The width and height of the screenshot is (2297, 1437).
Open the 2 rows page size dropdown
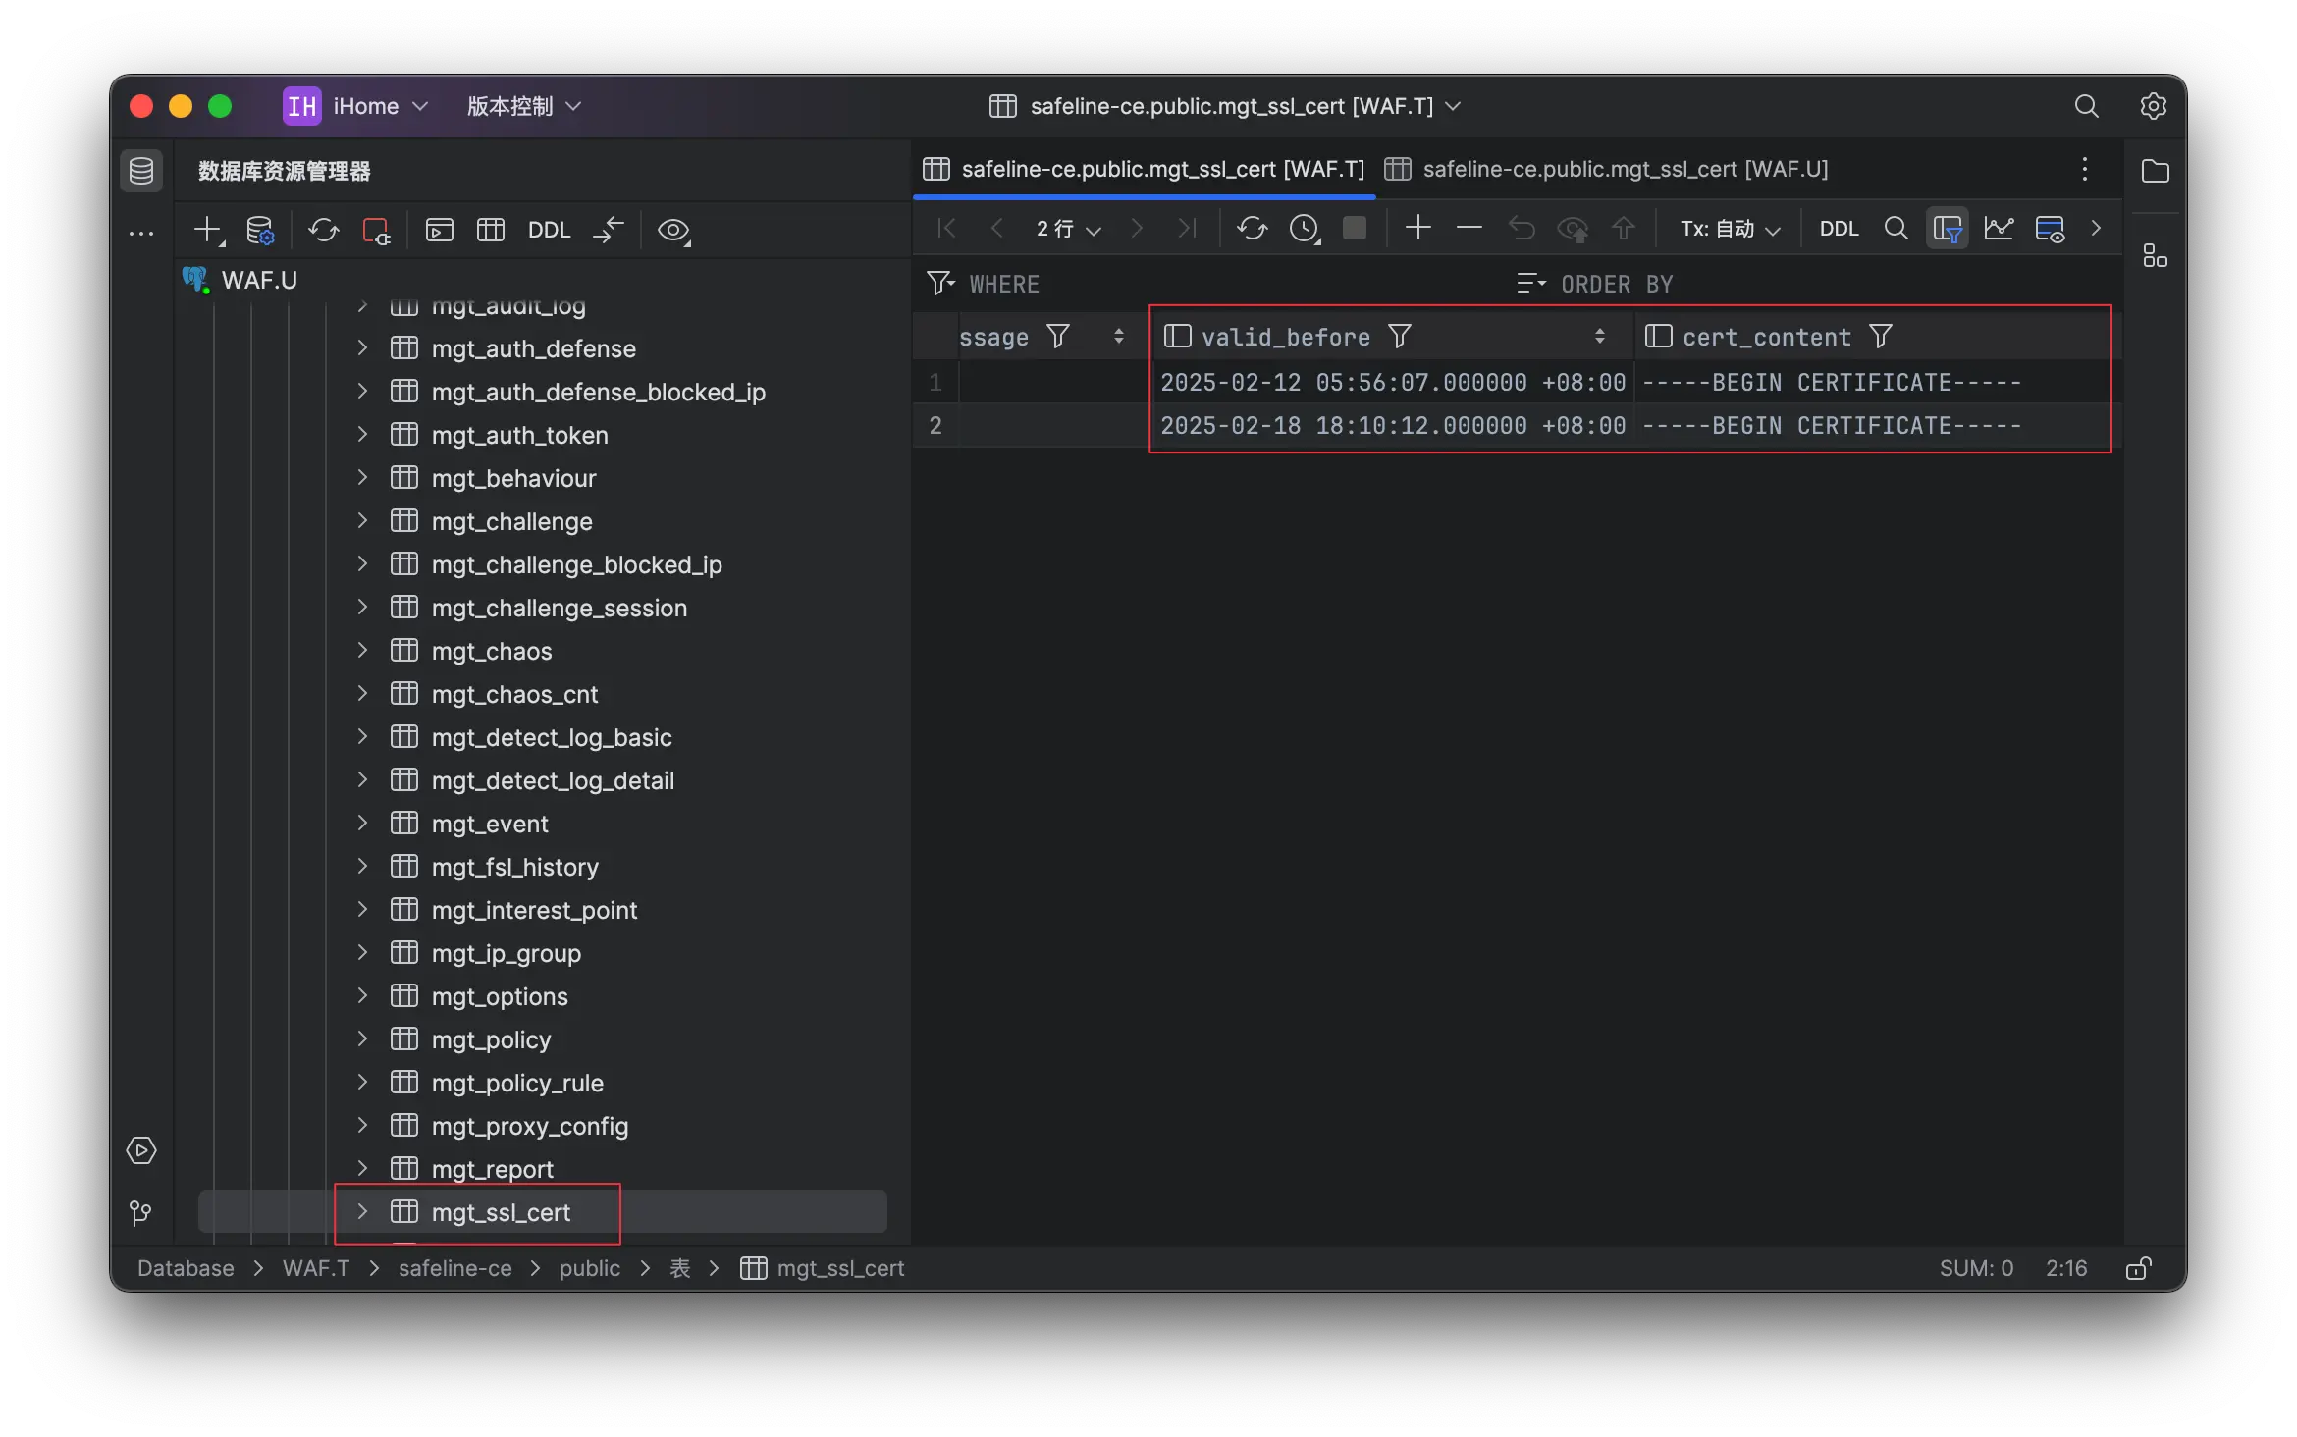point(1068,229)
